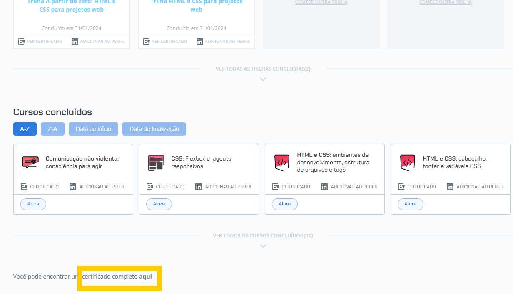
Task: Click the first Comece outra trilha link
Action: point(321,2)
